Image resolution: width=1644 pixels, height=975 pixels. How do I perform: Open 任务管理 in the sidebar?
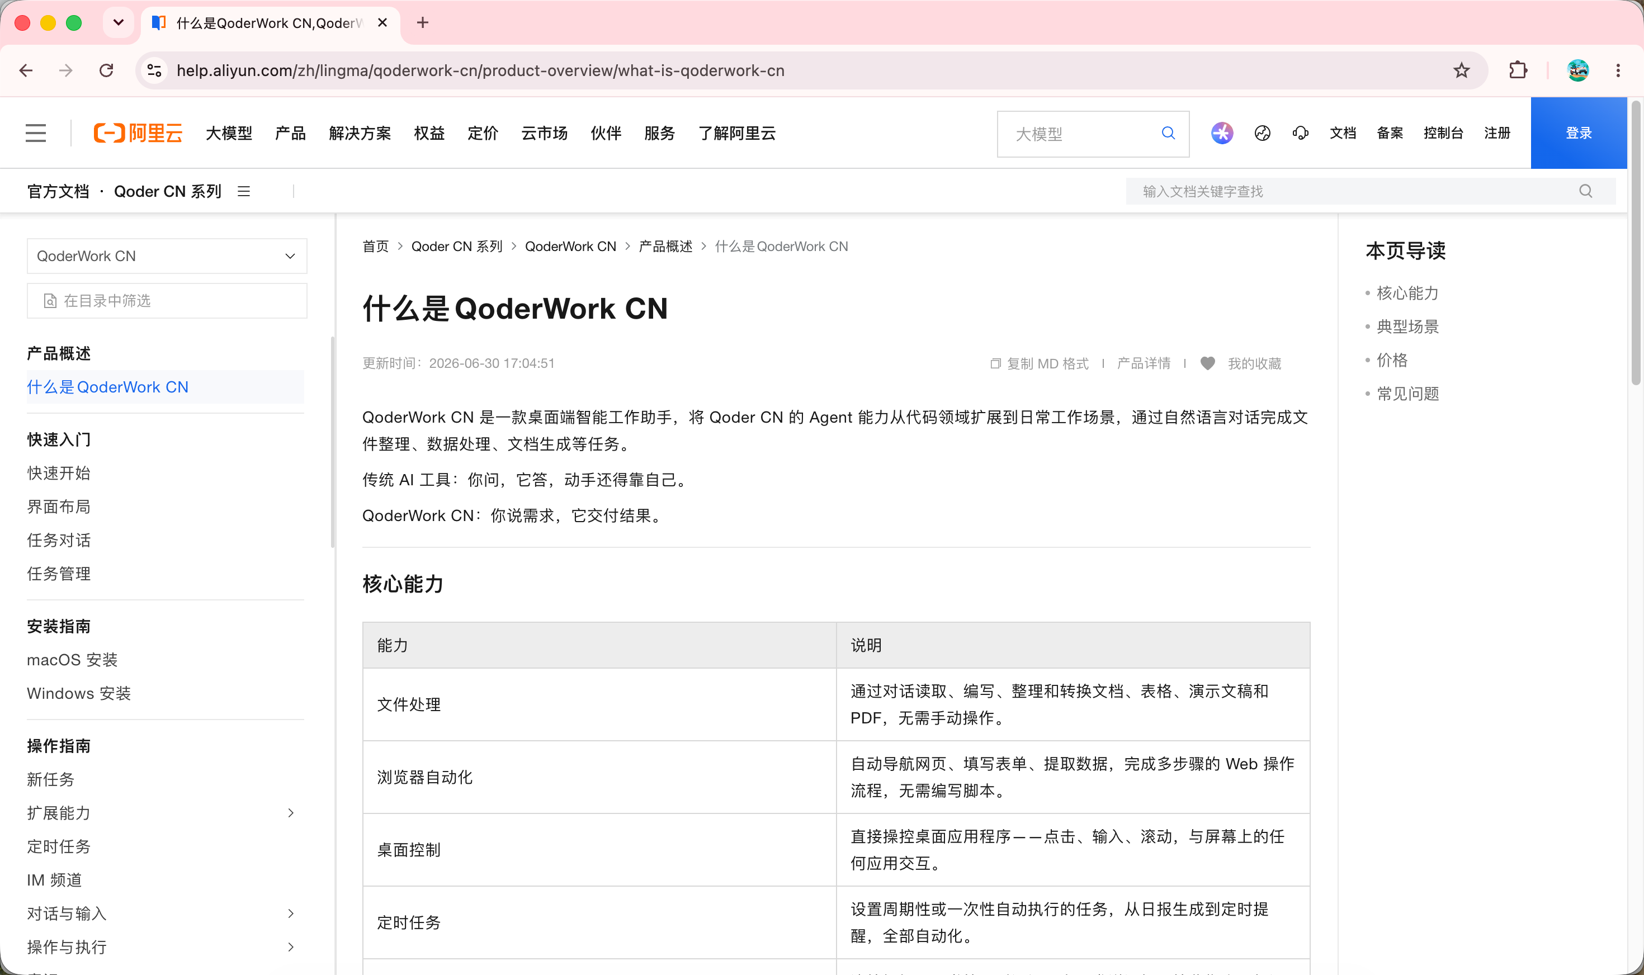59,574
